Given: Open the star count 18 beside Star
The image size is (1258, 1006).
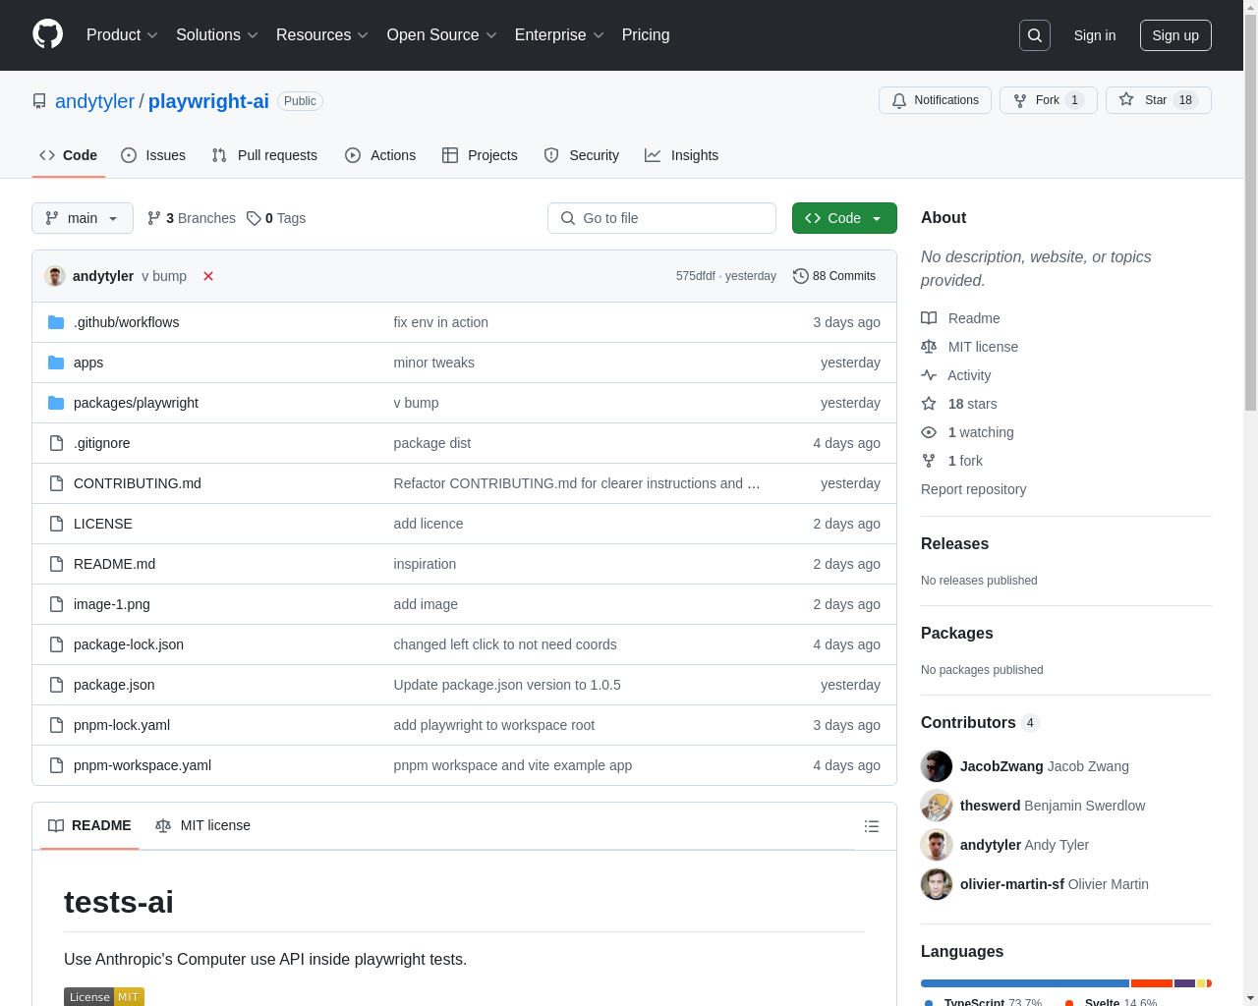Looking at the screenshot, I should pyautogui.click(x=1185, y=100).
